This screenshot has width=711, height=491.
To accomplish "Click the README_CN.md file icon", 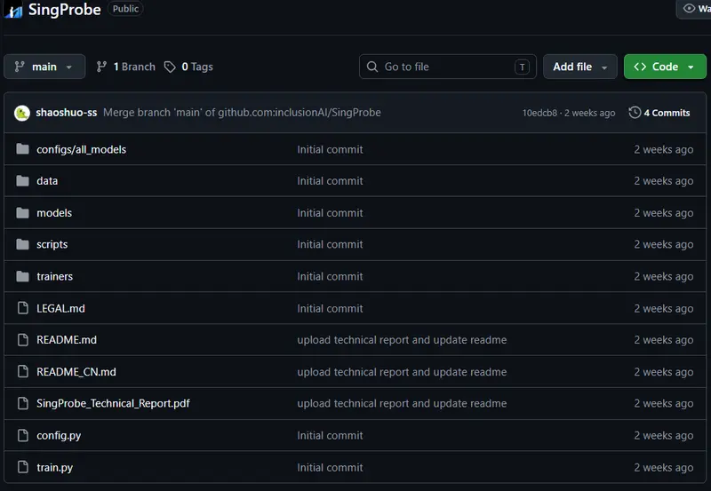I will 23,371.
